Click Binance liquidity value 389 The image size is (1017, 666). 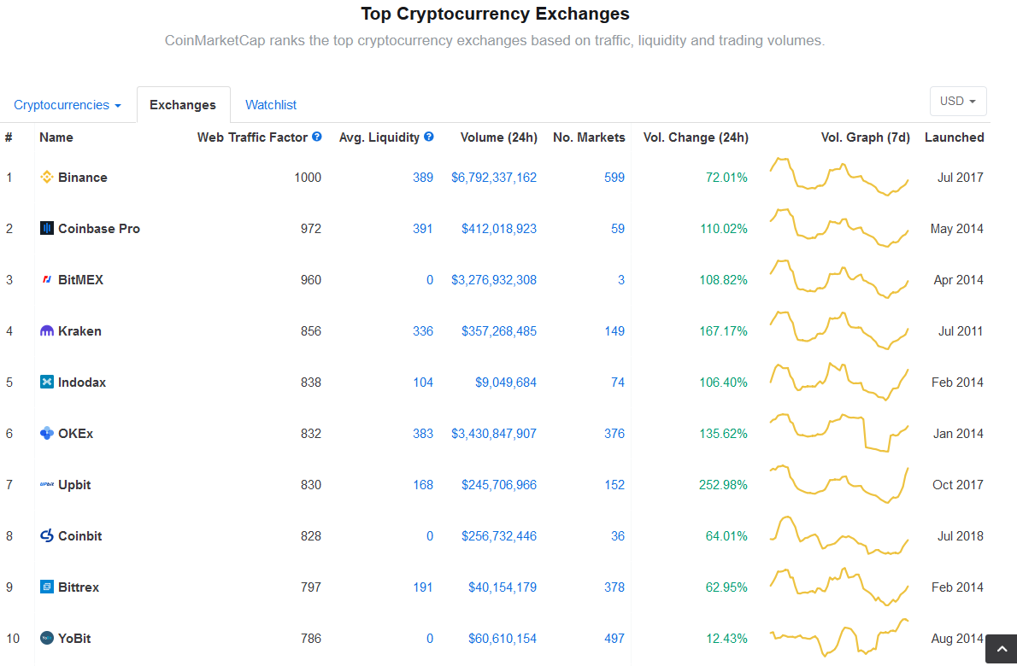click(423, 178)
